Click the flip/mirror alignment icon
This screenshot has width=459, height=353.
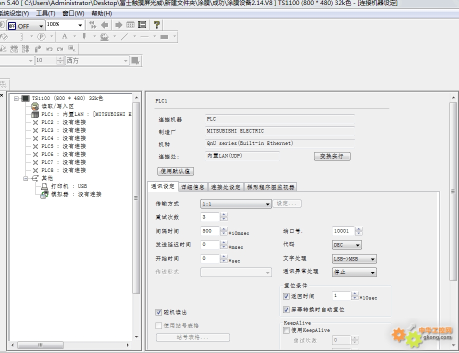pyautogui.click(x=14, y=49)
